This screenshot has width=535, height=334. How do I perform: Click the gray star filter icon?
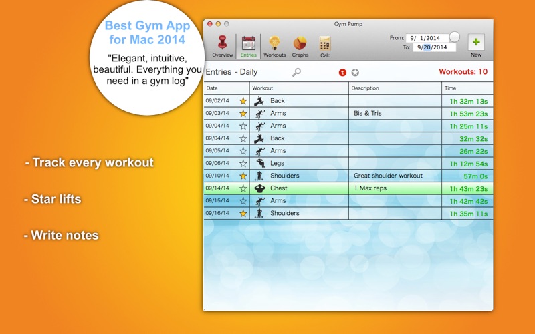(355, 73)
